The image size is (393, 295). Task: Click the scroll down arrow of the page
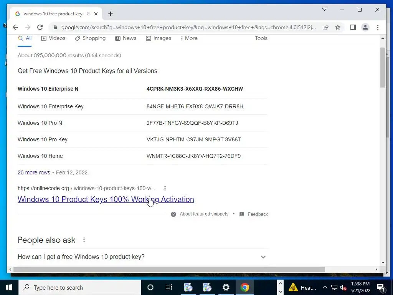[383, 263]
